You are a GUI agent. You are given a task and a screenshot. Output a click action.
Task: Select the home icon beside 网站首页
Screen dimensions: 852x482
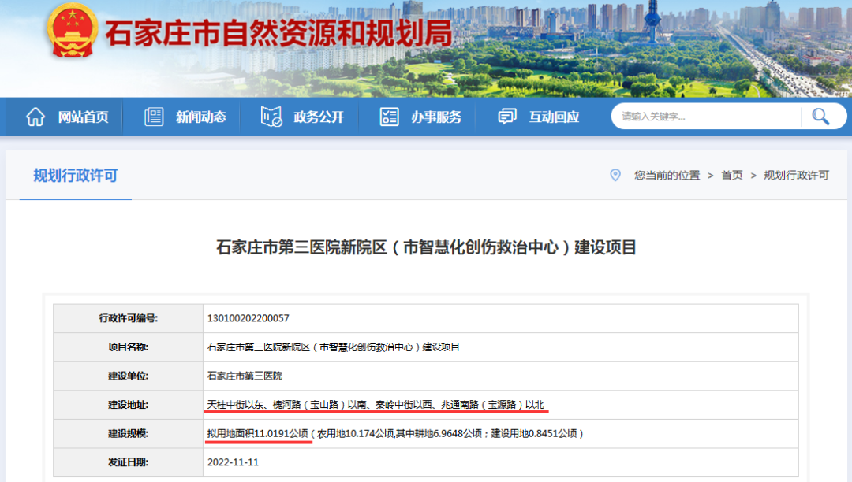coord(35,116)
